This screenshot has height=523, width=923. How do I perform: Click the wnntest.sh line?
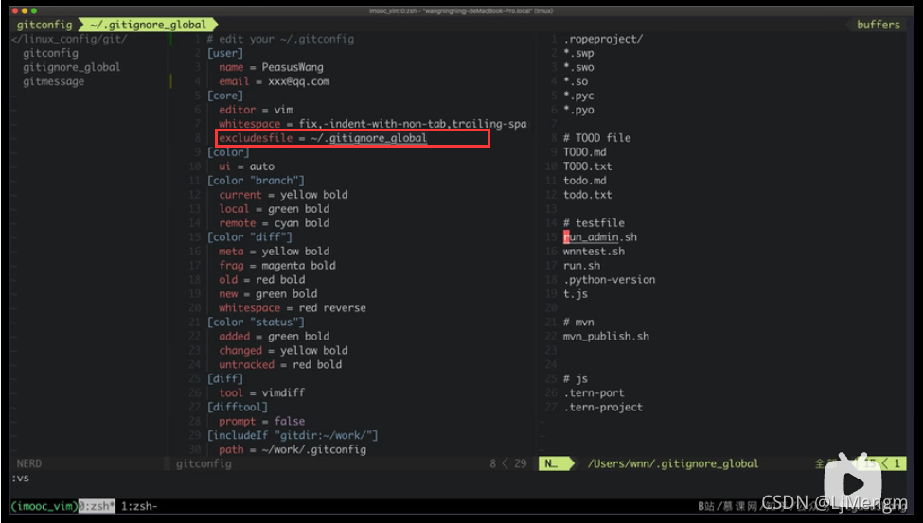click(x=594, y=252)
